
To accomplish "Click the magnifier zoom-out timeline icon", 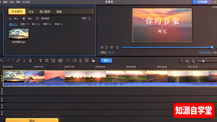I will [x=193, y=61].
